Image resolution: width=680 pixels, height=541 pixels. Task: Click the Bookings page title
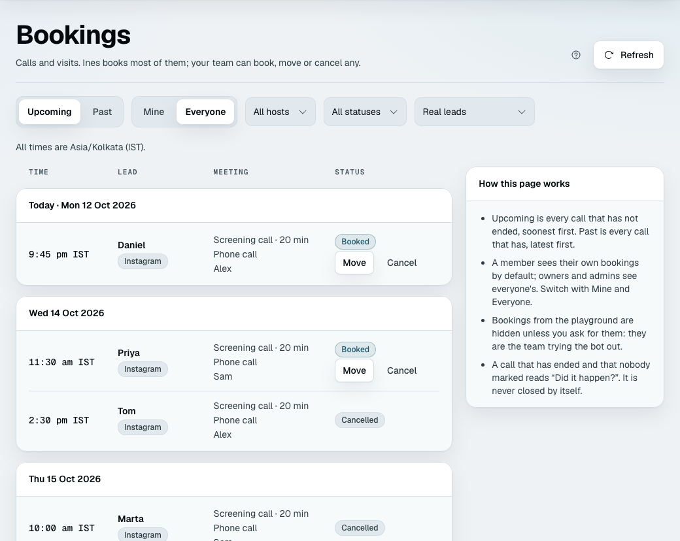coord(73,35)
